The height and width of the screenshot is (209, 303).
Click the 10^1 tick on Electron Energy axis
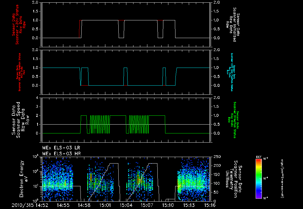36,187
